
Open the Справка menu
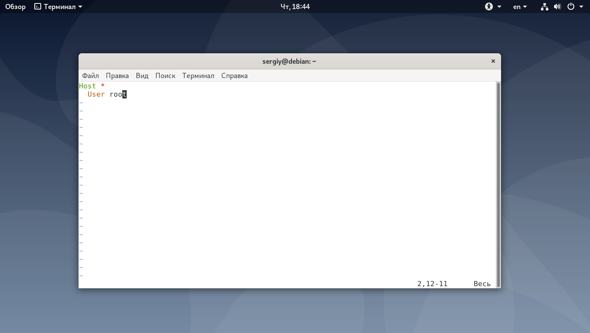234,75
